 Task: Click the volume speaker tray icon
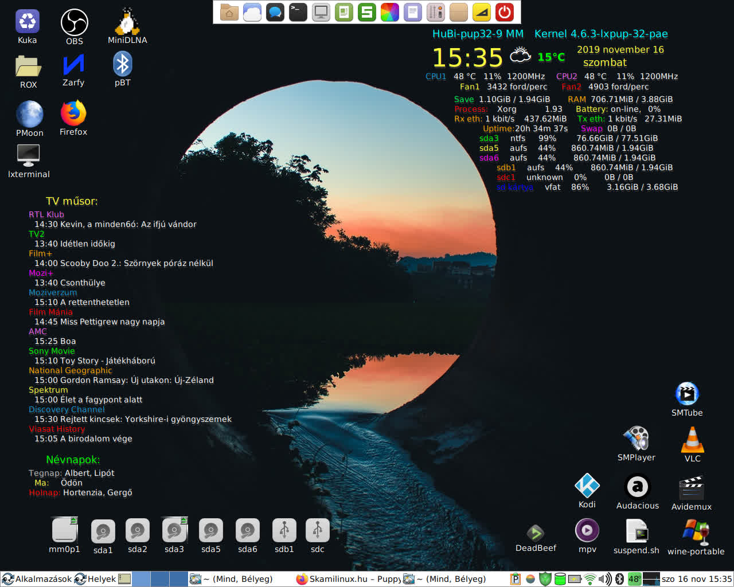(605, 579)
